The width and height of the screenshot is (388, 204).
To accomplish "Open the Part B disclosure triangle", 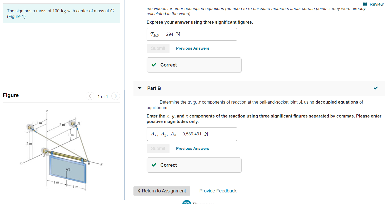I will [140, 88].
